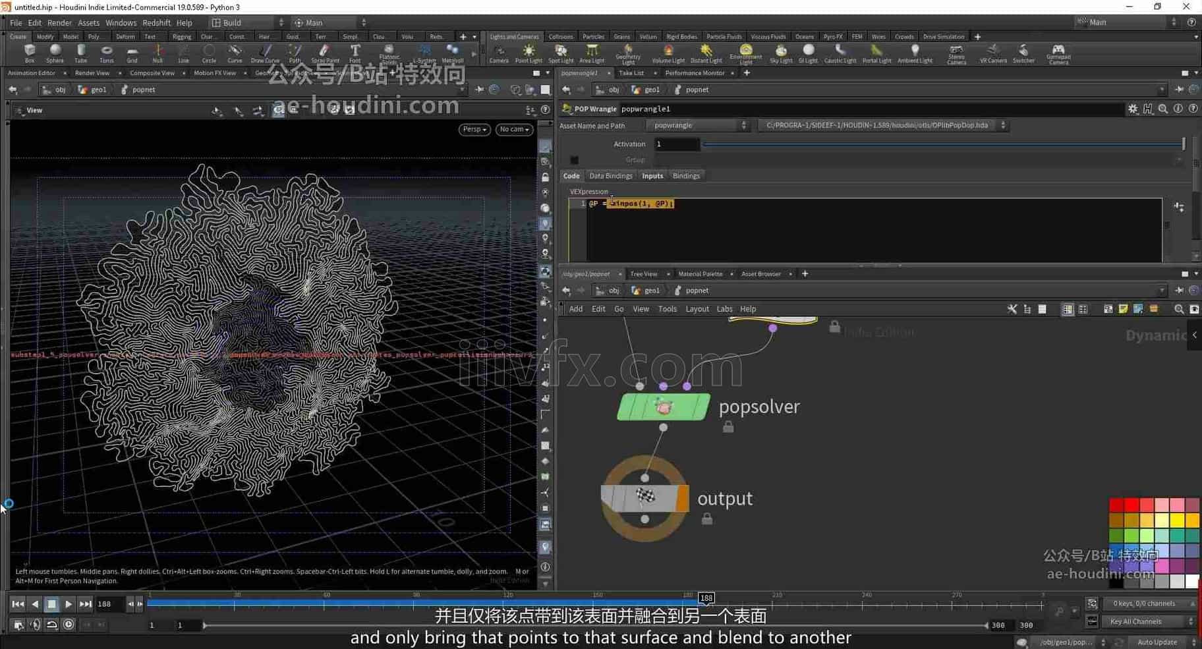Viewport: 1202px width, 649px height.
Task: Add a Volume Light from the shelf
Action: (x=668, y=53)
